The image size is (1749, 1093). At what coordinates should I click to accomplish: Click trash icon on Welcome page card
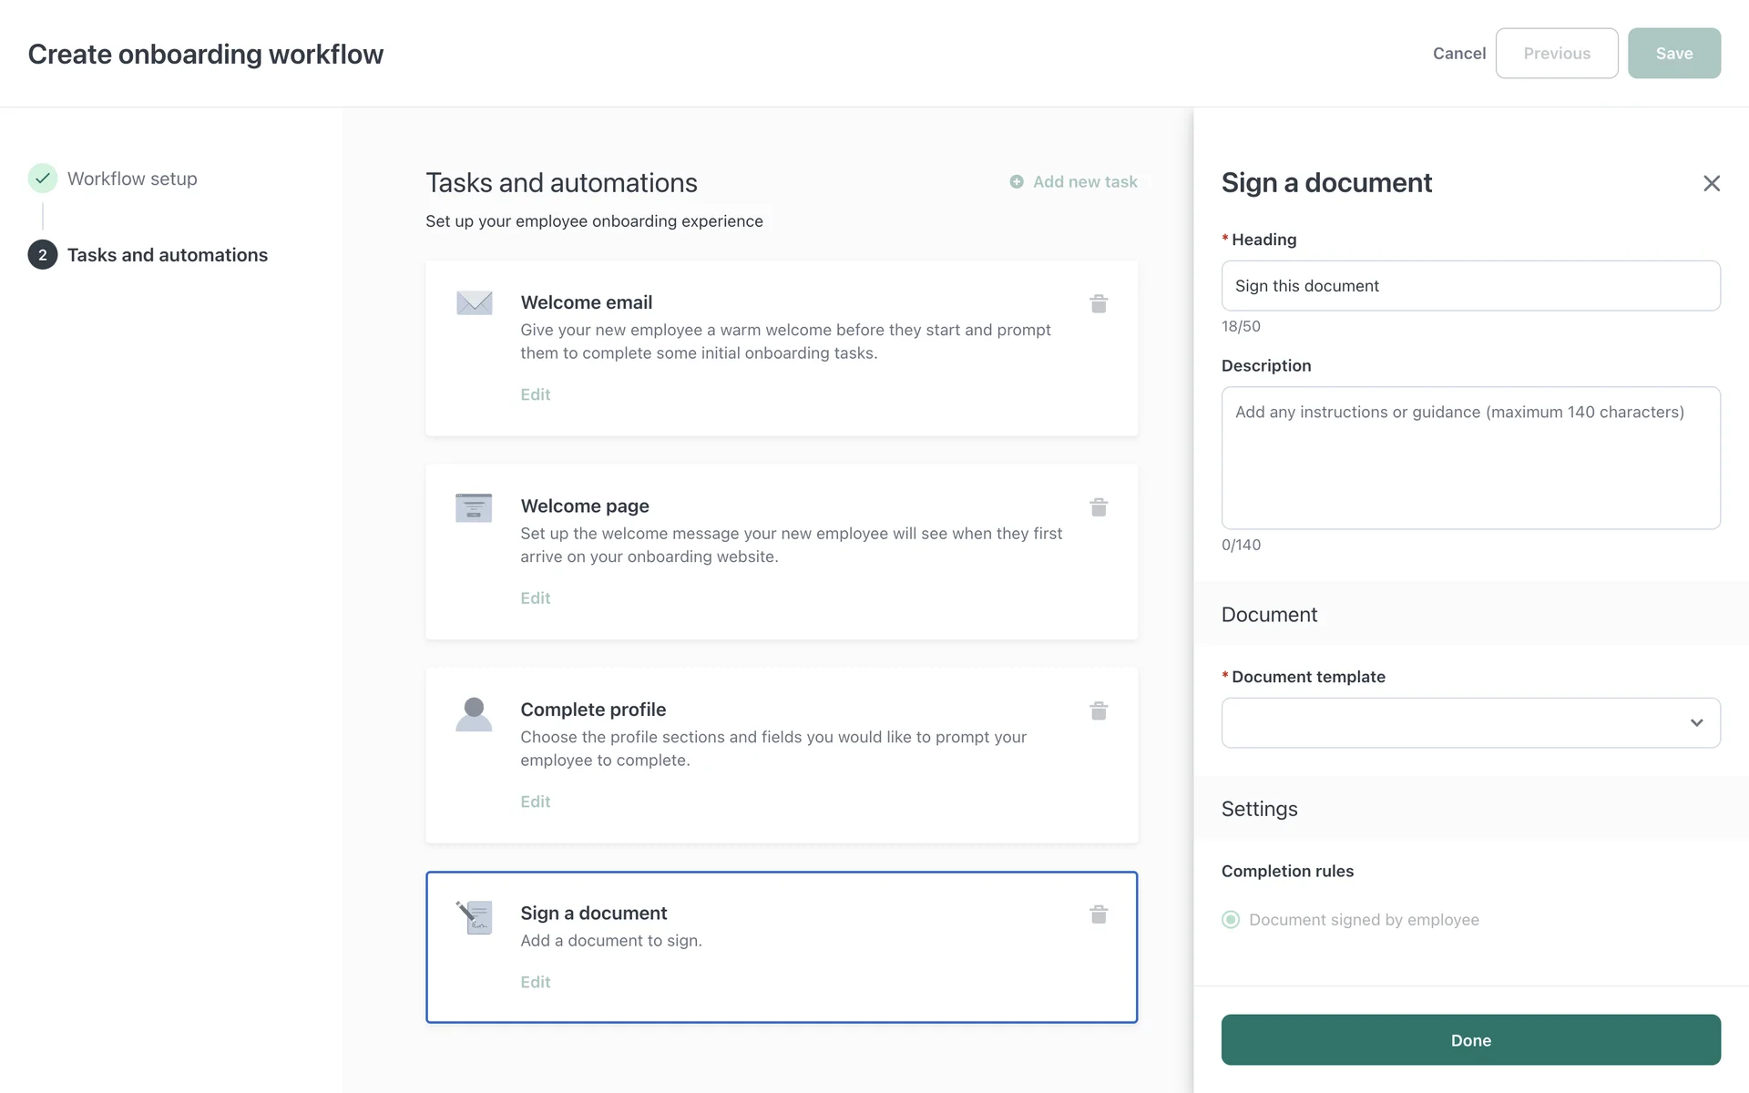(1099, 507)
